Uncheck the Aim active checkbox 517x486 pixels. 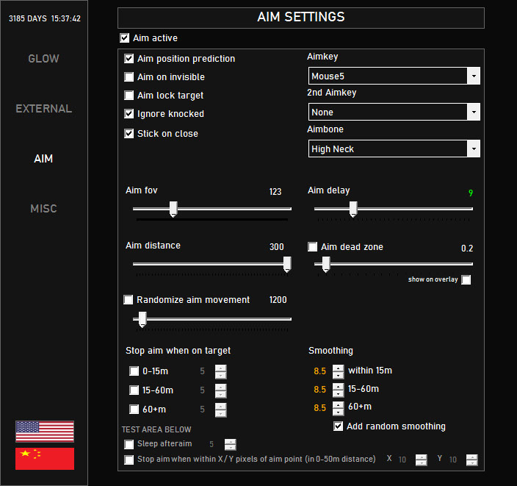click(124, 38)
